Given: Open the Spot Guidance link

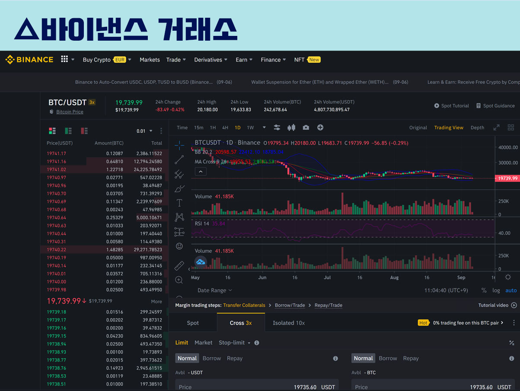Looking at the screenshot, I should pos(495,106).
